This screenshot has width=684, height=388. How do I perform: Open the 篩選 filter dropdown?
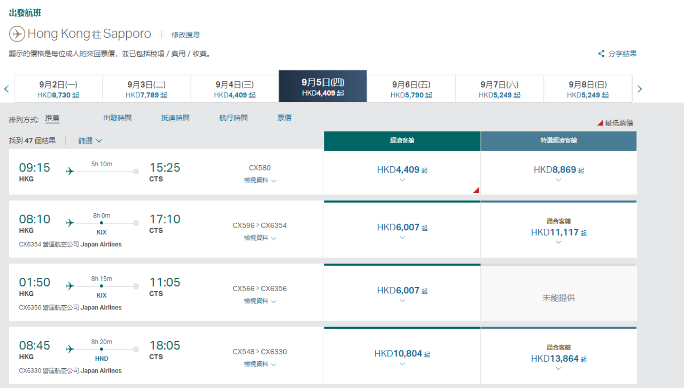90,141
